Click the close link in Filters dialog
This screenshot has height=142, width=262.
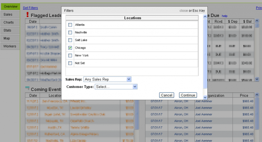point(184,11)
